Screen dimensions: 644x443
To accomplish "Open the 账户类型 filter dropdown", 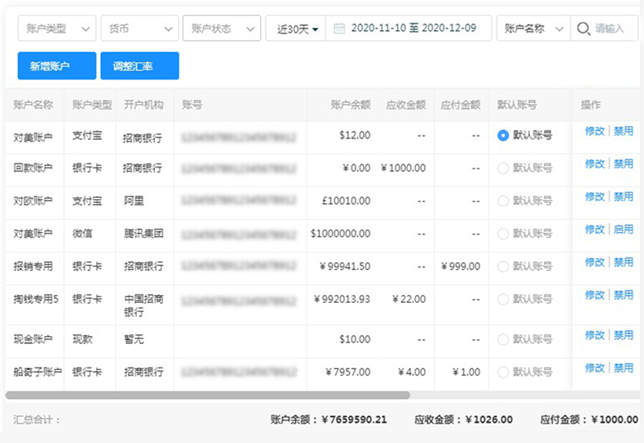I will 57,28.
